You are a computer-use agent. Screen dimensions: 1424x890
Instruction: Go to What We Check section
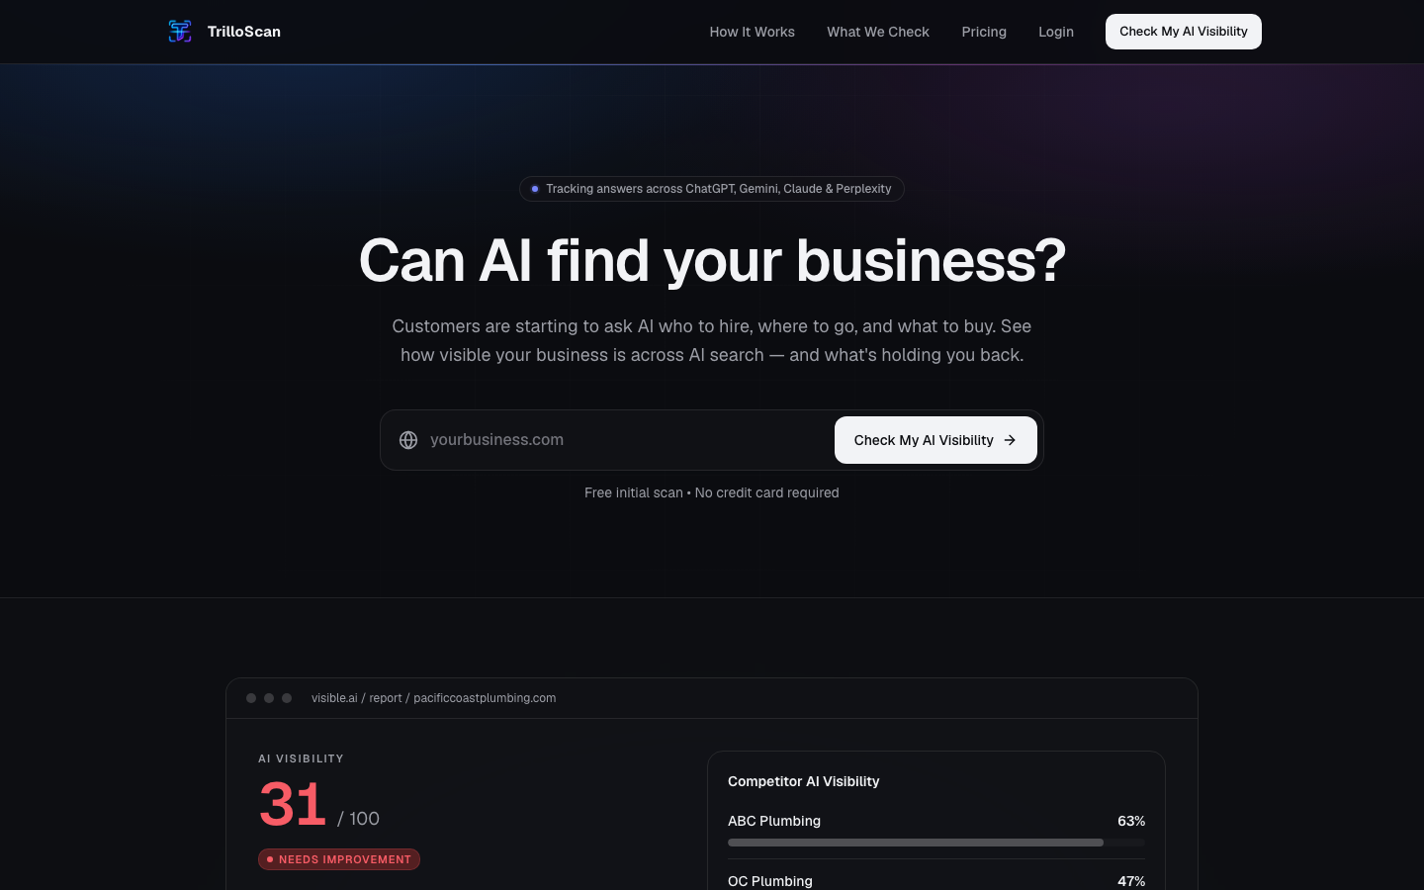pos(878,32)
